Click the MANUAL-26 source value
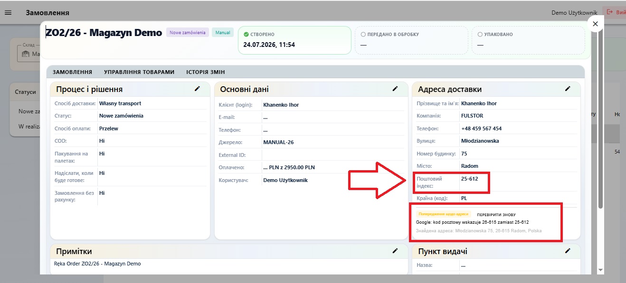The width and height of the screenshot is (626, 283). tap(279, 142)
